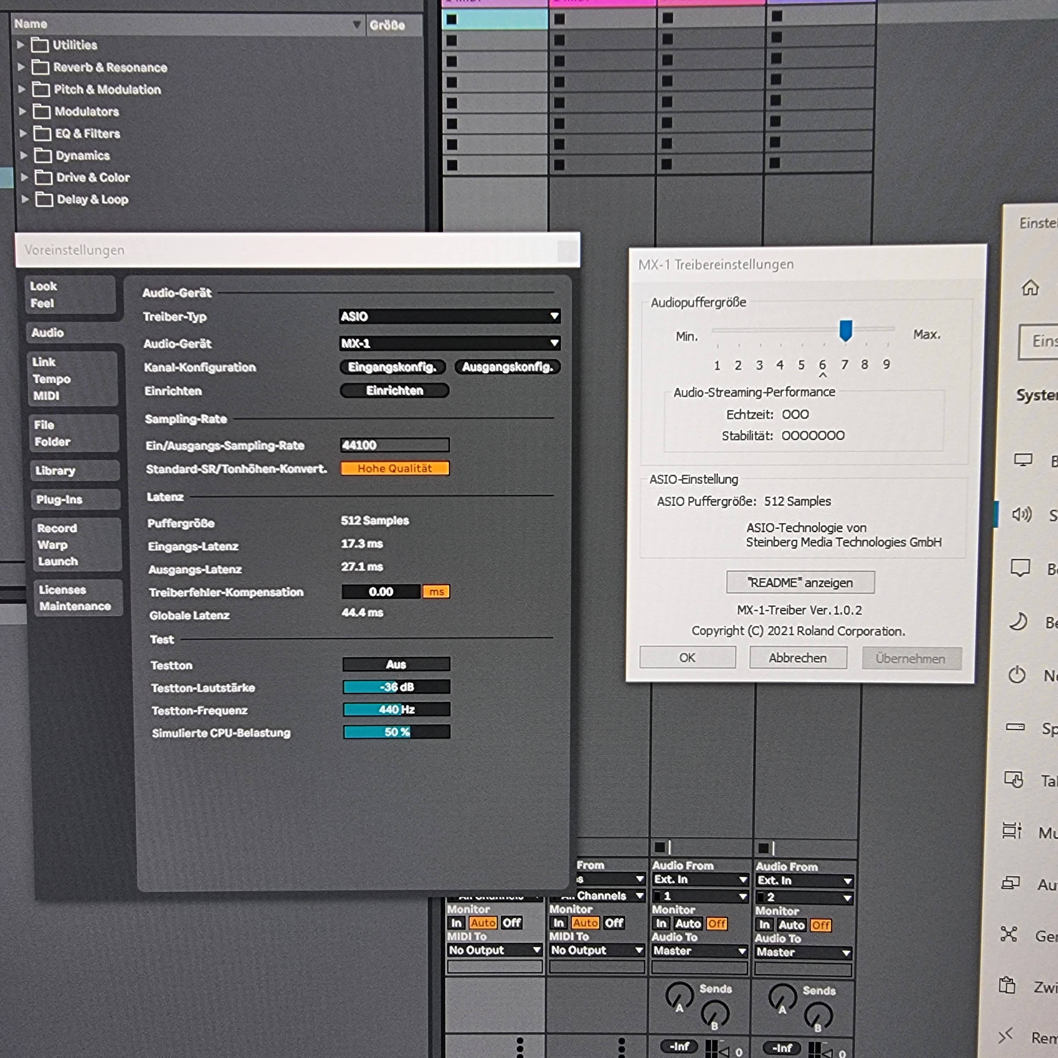Open the Plug-Ins preferences tab
Viewport: 1058px width, 1058px height.
(x=76, y=499)
